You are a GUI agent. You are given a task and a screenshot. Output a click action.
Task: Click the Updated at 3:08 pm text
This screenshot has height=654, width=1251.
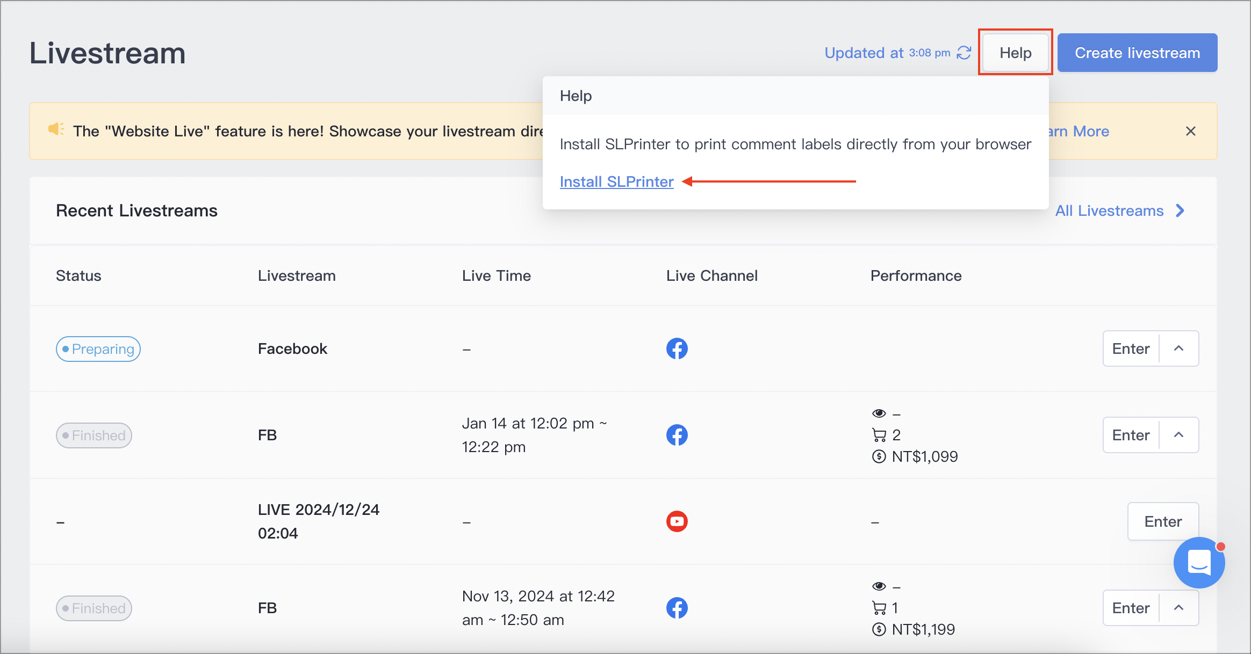pos(887,53)
